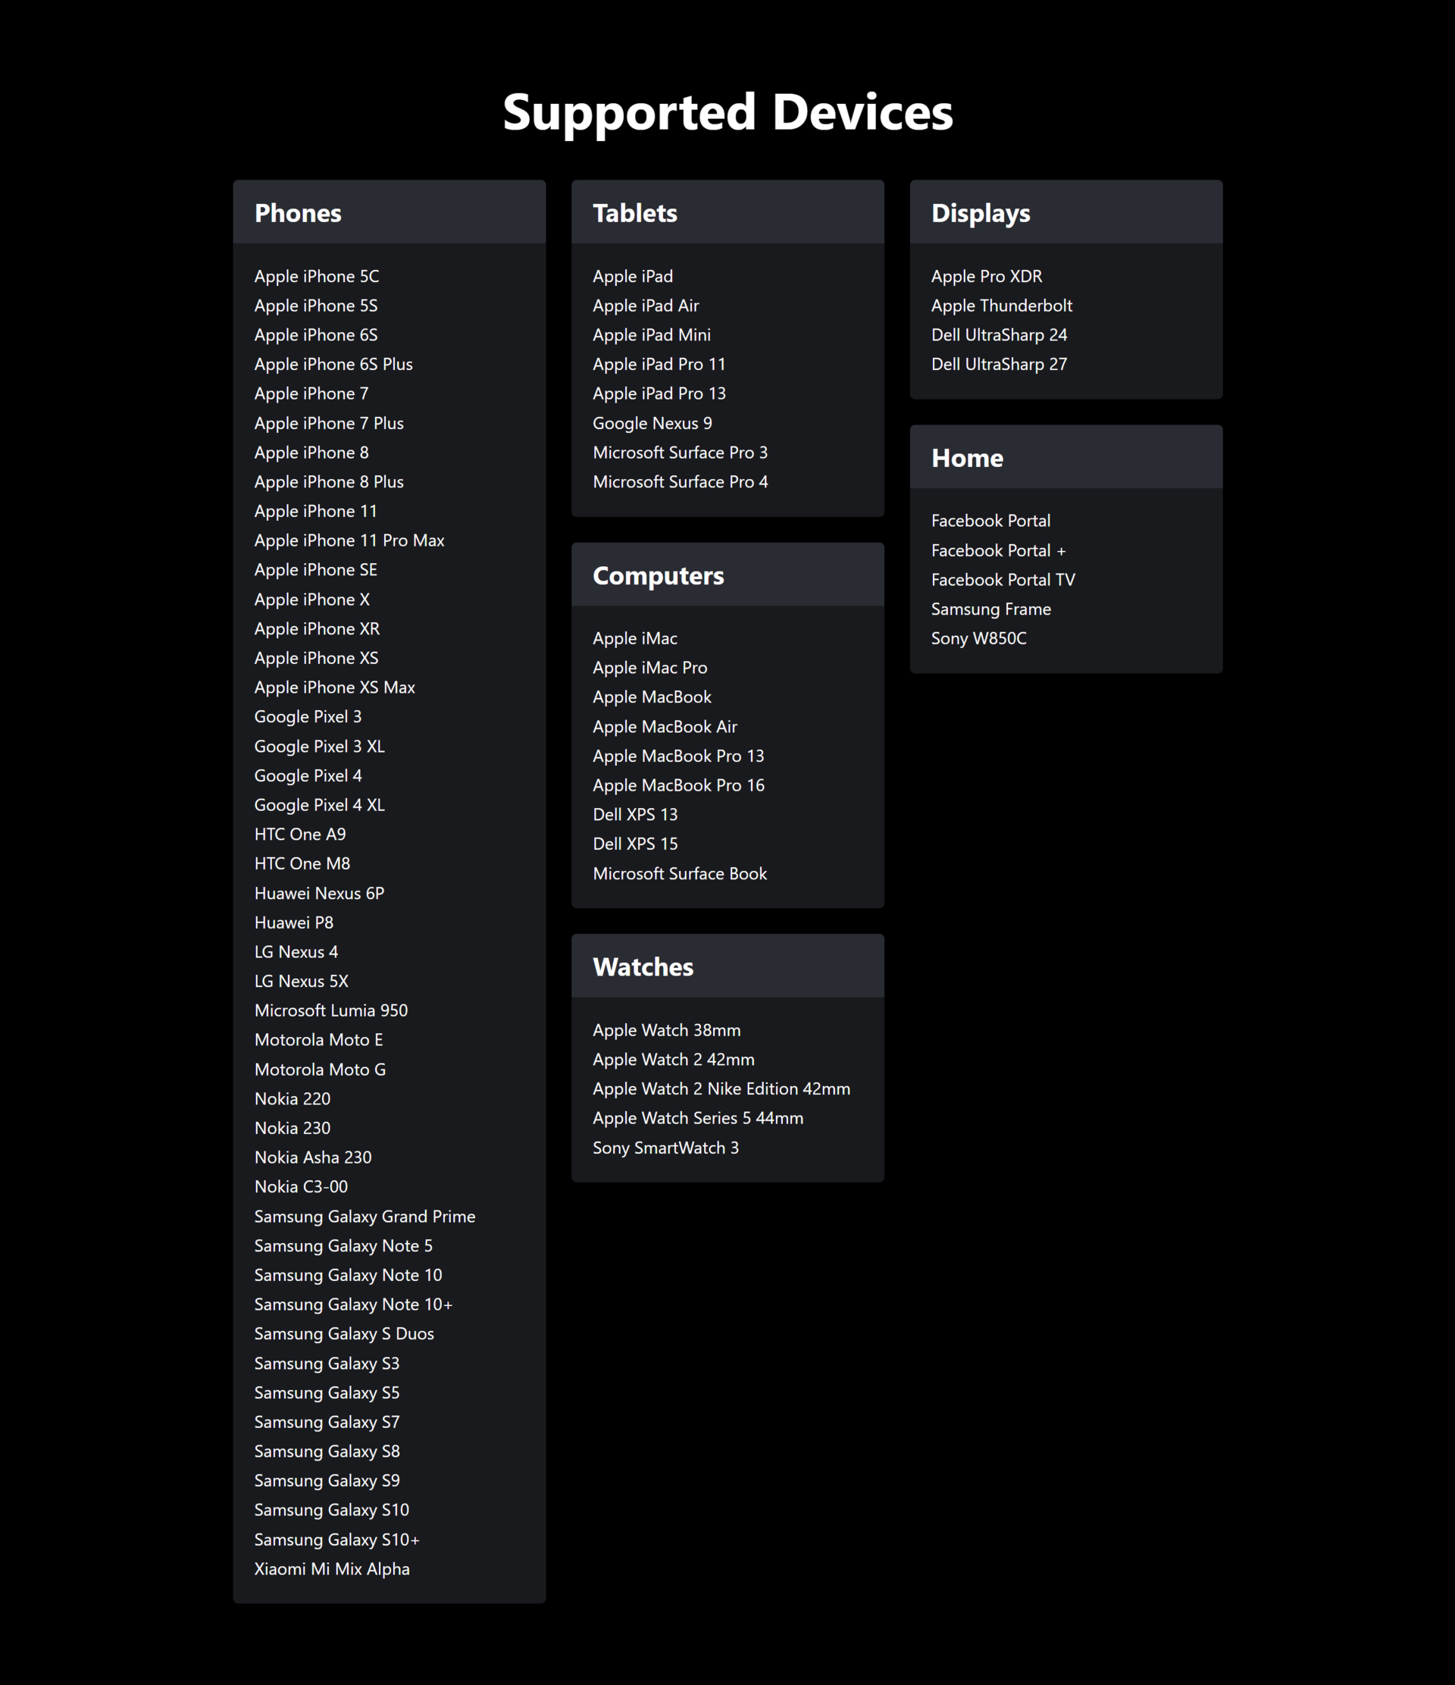Viewport: 1455px width, 1685px height.
Task: Select Nokia 220 device
Action: 293,1098
